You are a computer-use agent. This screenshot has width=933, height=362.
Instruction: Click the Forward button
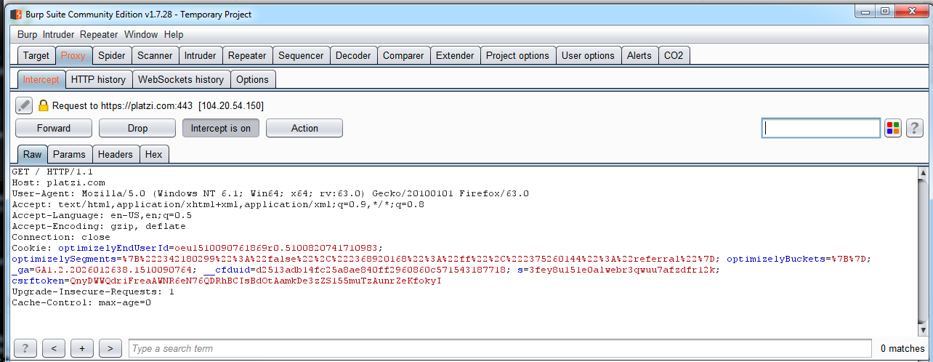54,128
